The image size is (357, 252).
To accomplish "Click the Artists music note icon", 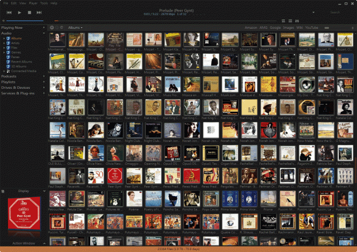I will point(8,43).
